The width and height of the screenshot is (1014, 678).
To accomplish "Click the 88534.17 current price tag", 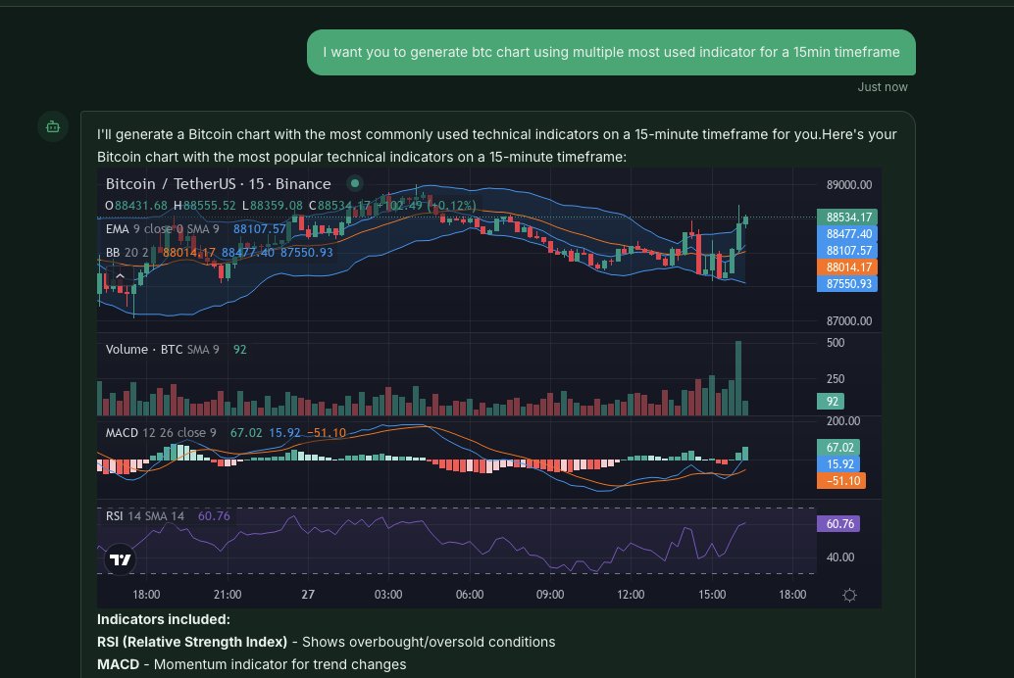I will [847, 218].
